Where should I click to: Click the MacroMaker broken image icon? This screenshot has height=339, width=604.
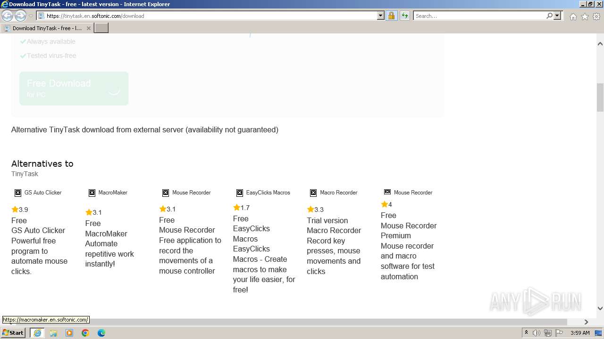[x=92, y=193]
